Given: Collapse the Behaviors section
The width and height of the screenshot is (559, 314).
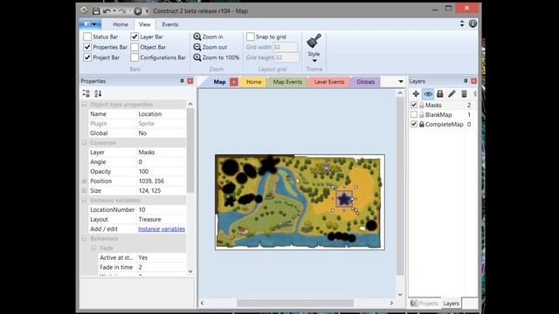Looking at the screenshot, I should point(84,238).
